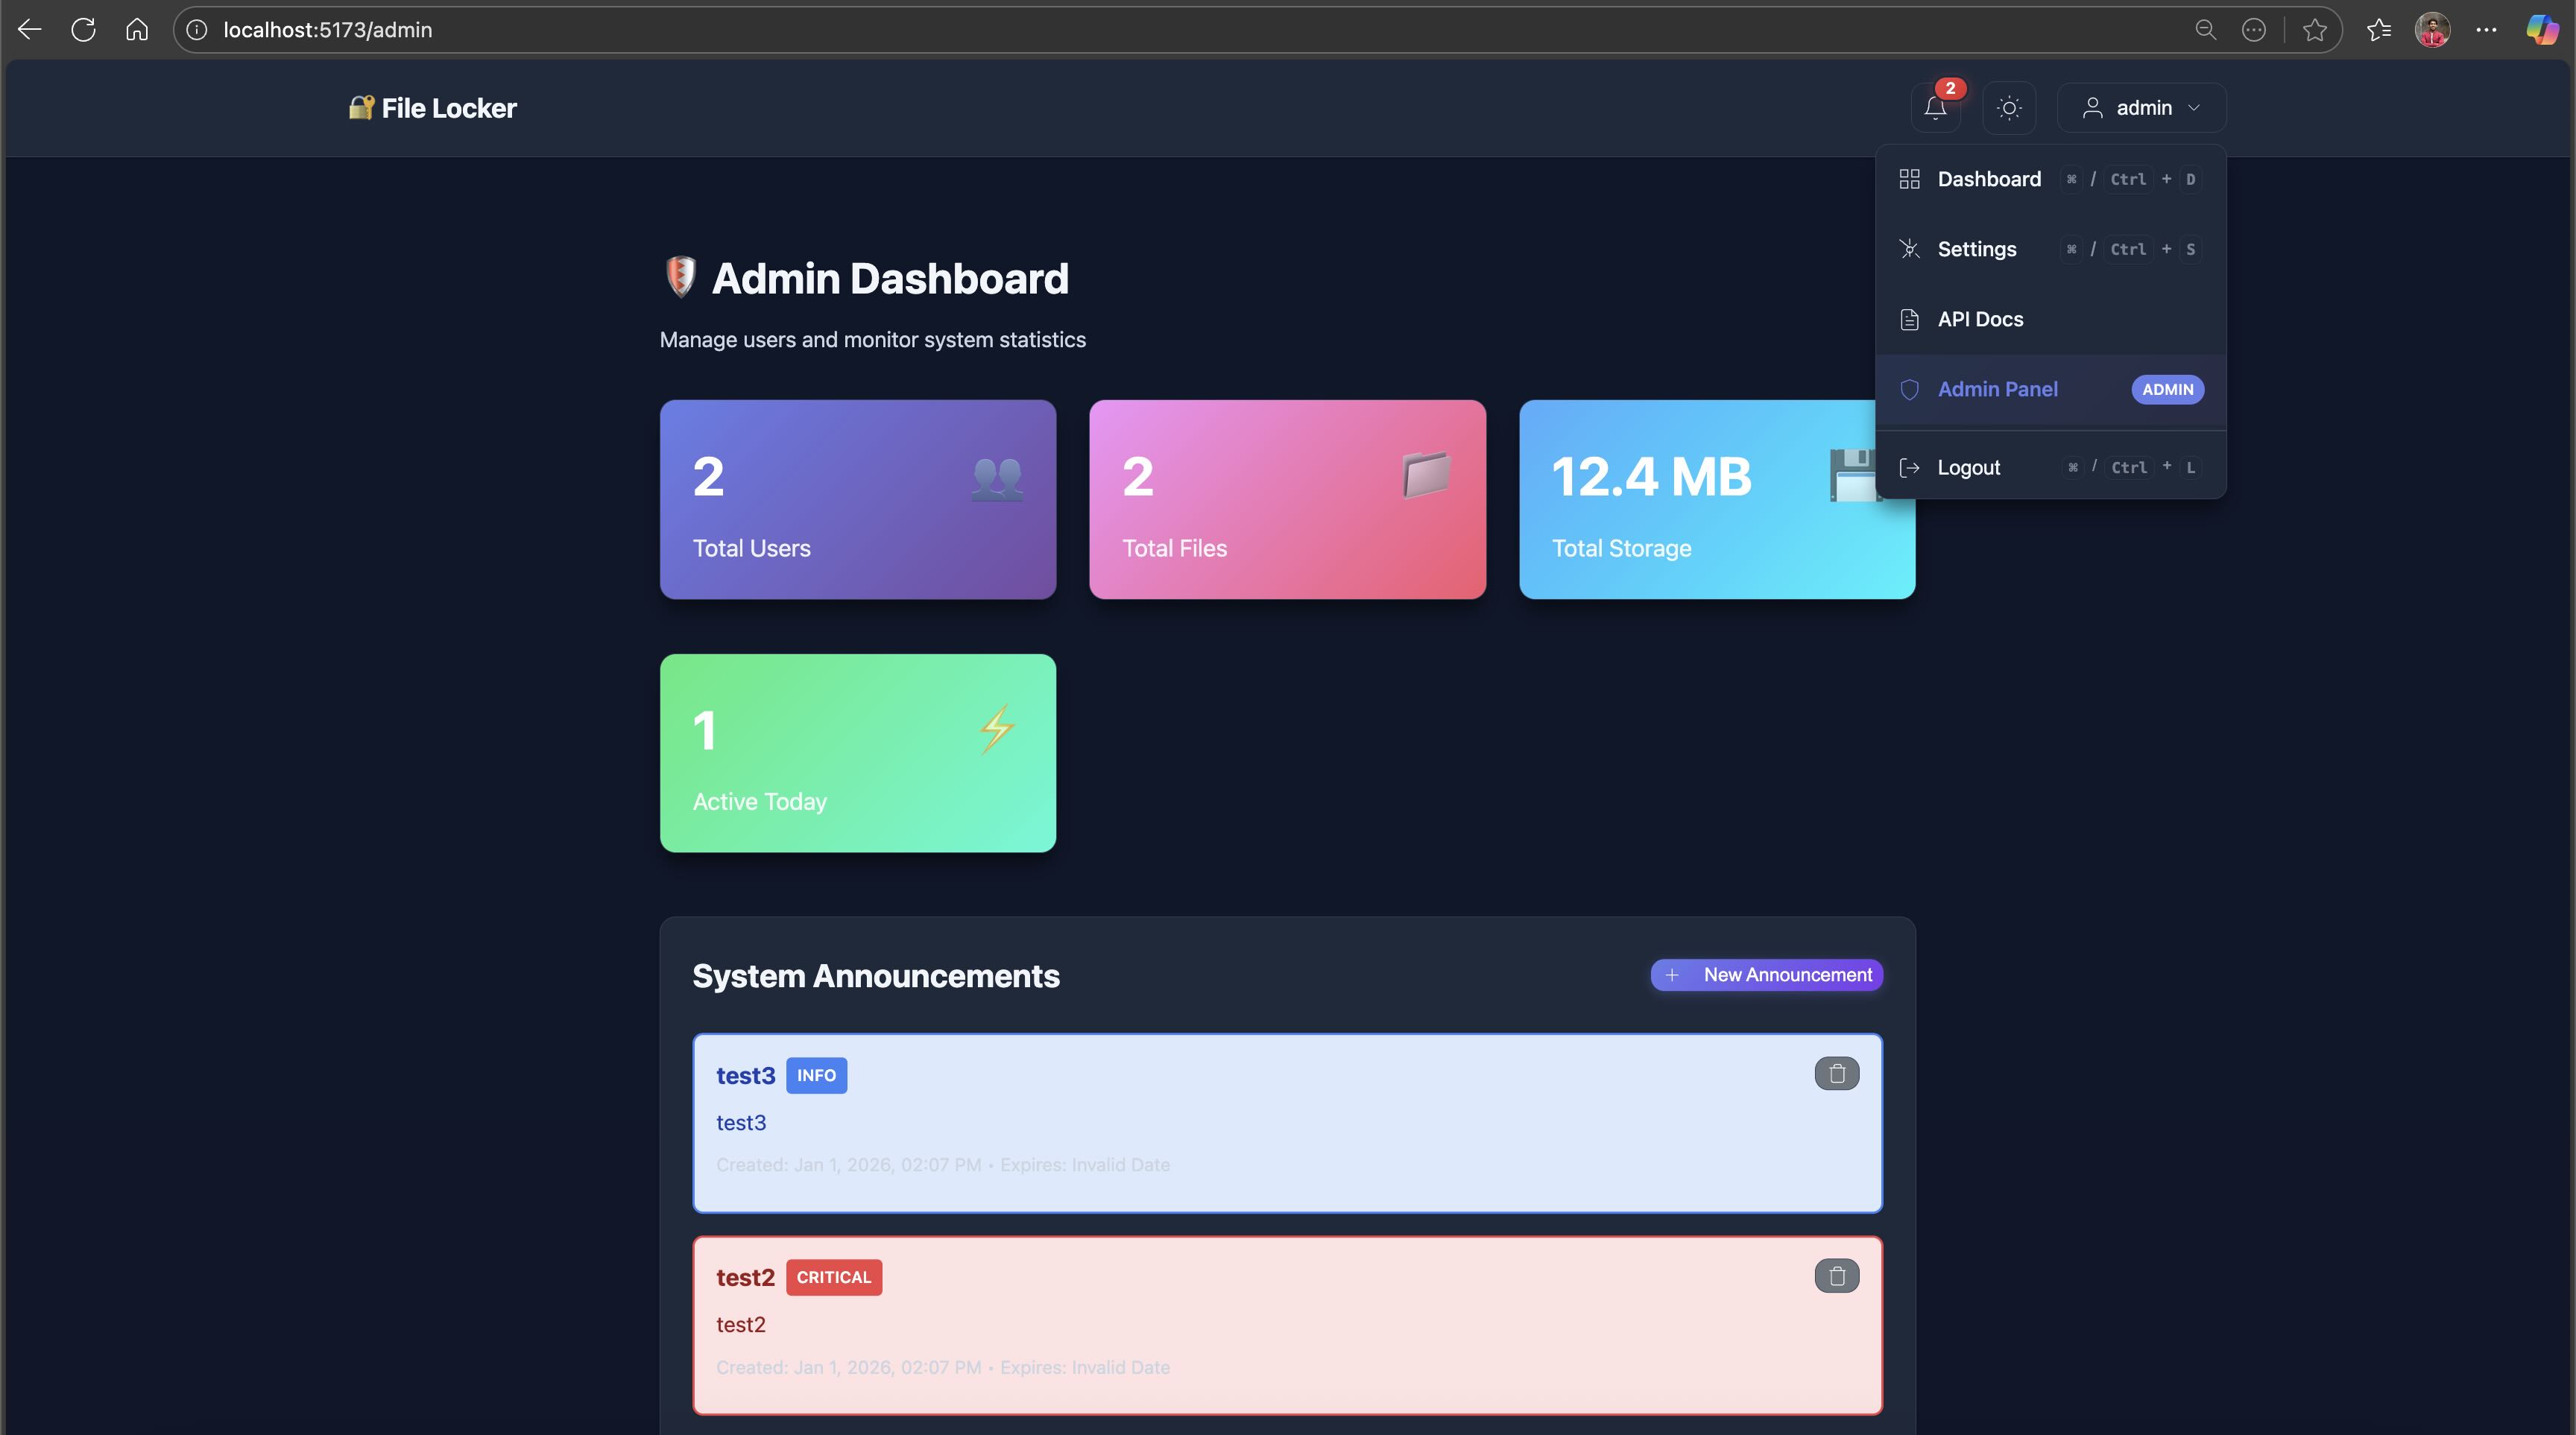Click the Settings menu icon
Image resolution: width=2576 pixels, height=1435 pixels.
[x=1909, y=250]
